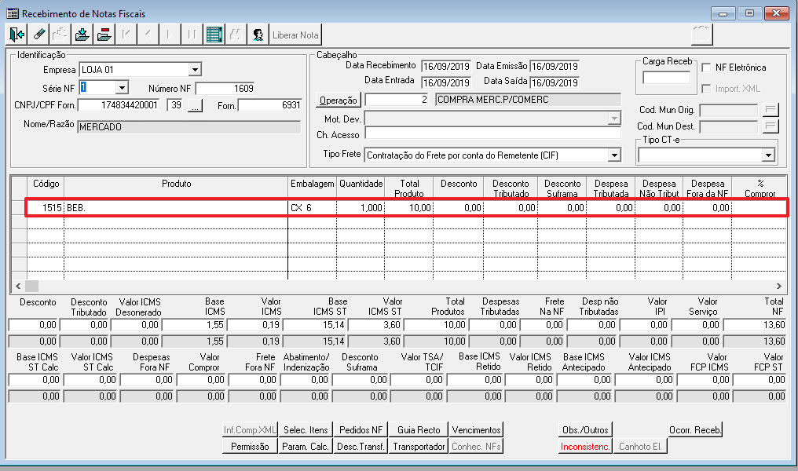This screenshot has height=471, width=798.
Task: Click lookup button beside Cod. Mun Orig.
Action: pyautogui.click(x=771, y=110)
